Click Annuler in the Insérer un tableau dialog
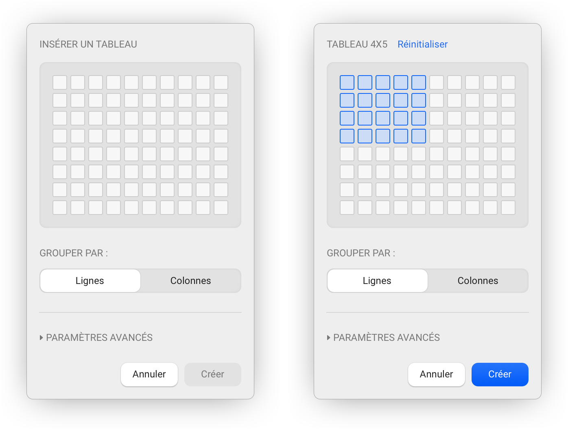 click(x=149, y=374)
